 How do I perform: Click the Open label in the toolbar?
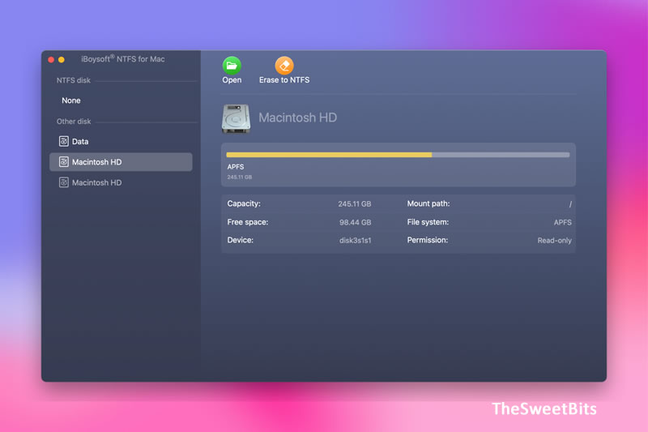coord(232,80)
